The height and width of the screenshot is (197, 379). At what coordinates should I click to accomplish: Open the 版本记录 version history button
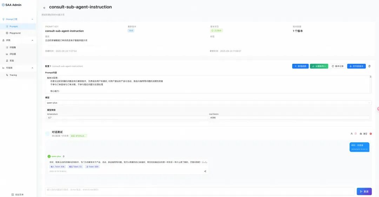[x=338, y=66]
